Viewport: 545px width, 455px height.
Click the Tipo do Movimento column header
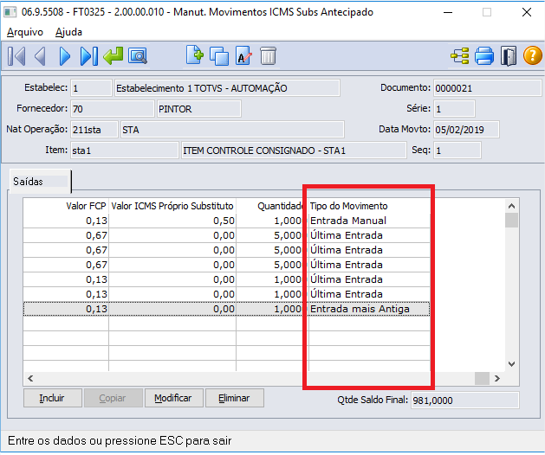(368, 206)
